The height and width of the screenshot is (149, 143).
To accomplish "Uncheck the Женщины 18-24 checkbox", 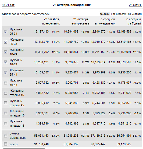I will [5, 52].
